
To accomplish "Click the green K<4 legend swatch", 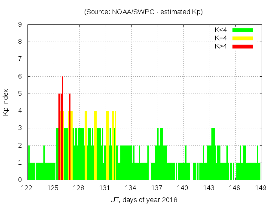I will 243,30.
